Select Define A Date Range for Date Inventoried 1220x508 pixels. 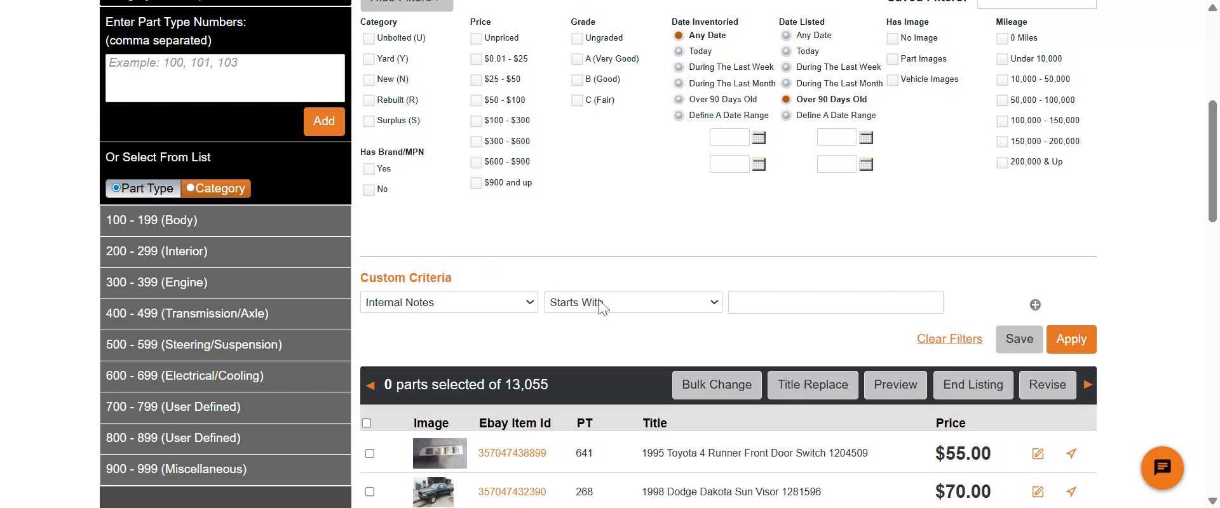point(679,116)
